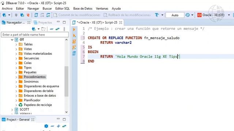Screen dimensions: 234x131
Task: Click the navigator tree scroll down arrow
Action: point(67,112)
